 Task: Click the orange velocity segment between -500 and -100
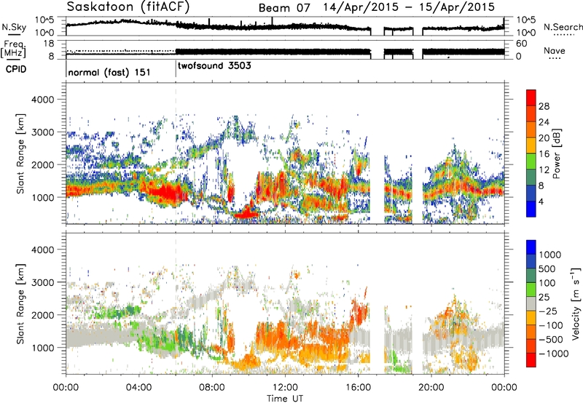(x=531, y=332)
